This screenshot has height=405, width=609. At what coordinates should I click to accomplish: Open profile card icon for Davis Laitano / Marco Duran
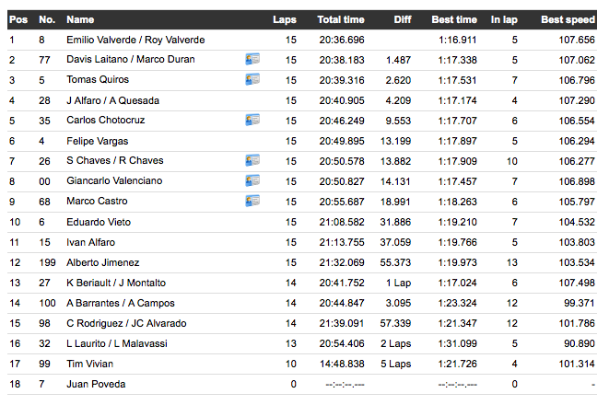point(252,60)
